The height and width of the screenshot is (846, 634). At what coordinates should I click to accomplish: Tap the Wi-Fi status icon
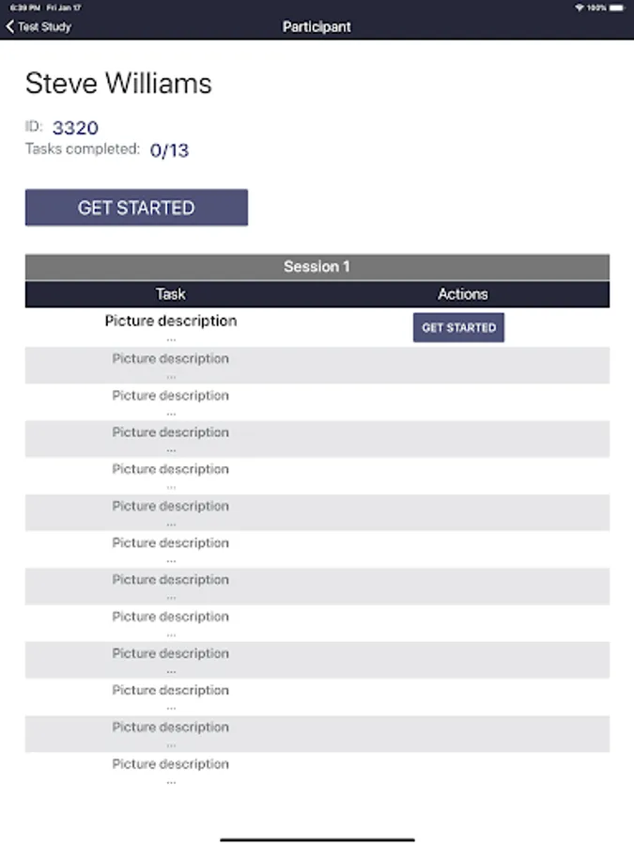coord(580,8)
